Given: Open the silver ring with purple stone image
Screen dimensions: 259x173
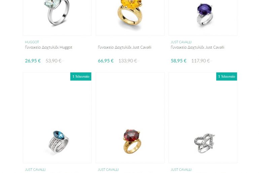Looking at the screenshot, I should (x=203, y=17).
